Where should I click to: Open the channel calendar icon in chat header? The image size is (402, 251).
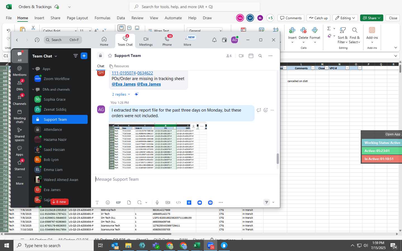point(251,56)
